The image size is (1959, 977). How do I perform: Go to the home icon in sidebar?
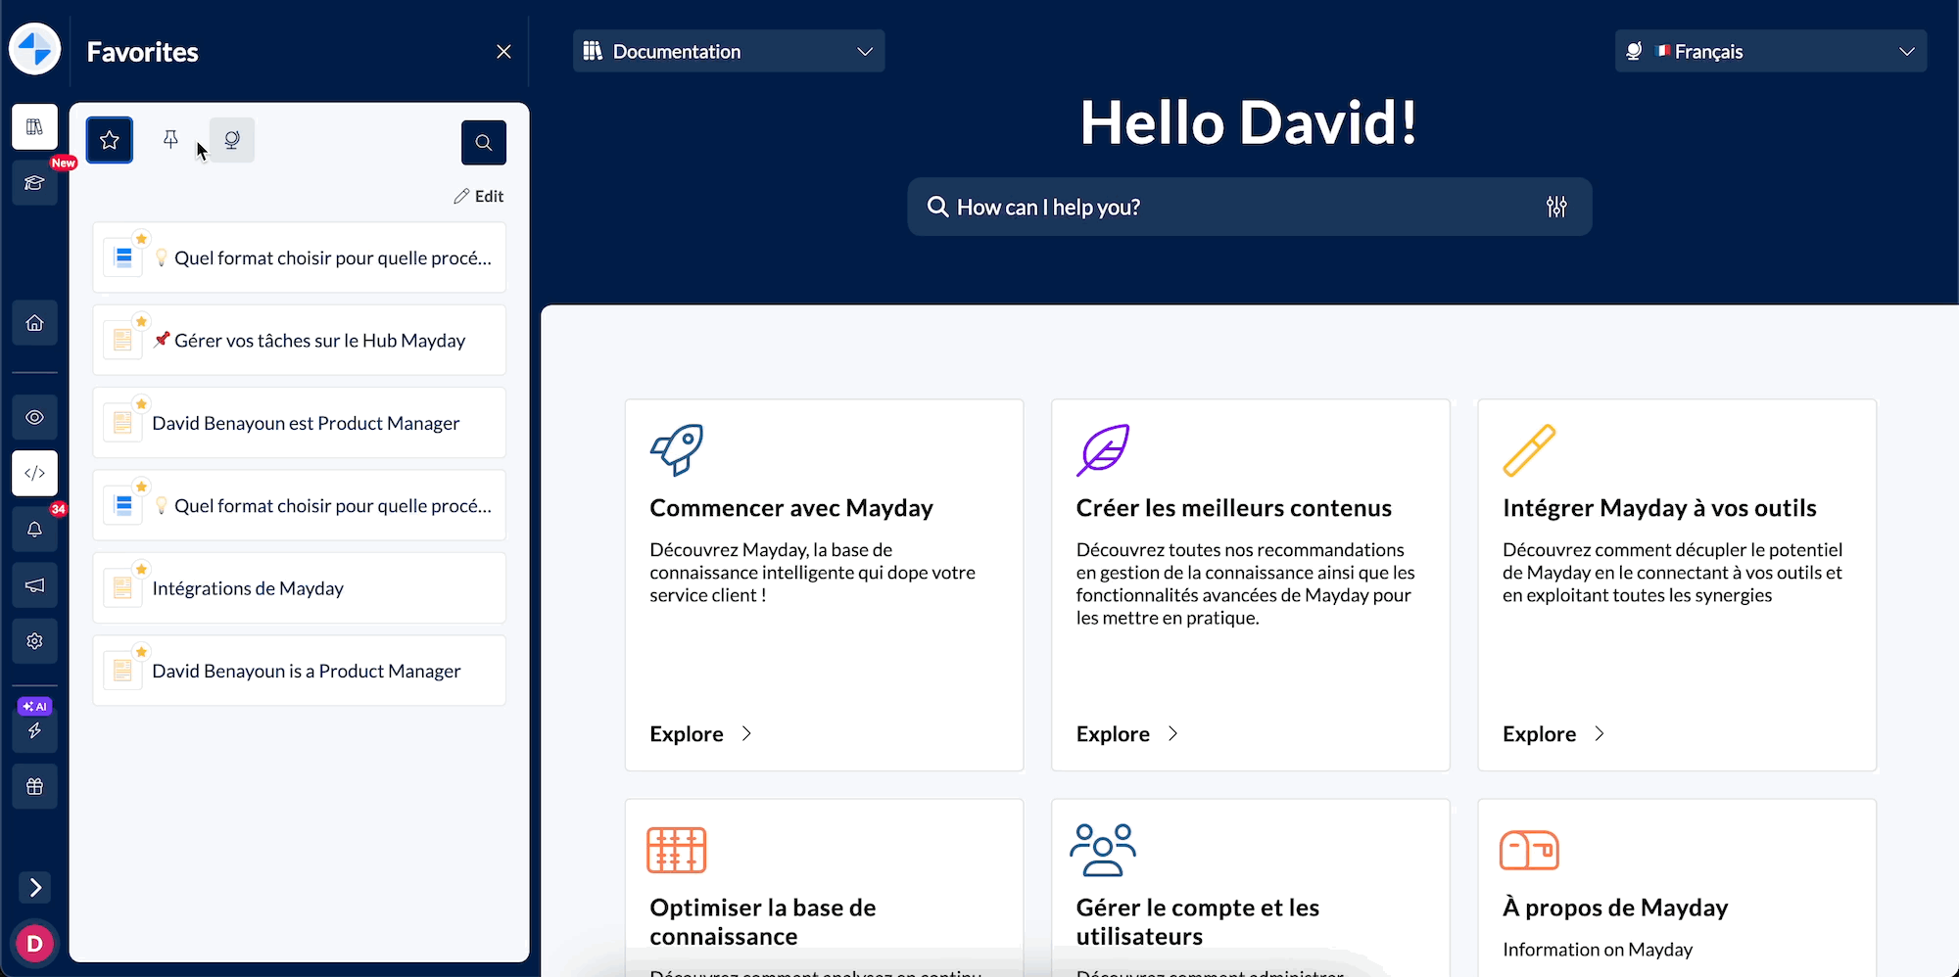pyautogui.click(x=34, y=323)
